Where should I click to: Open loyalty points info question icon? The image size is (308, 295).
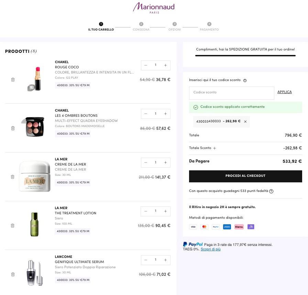271,191
